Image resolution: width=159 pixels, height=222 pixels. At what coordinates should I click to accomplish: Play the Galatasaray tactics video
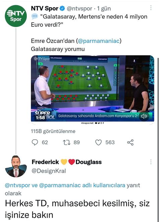92,88
